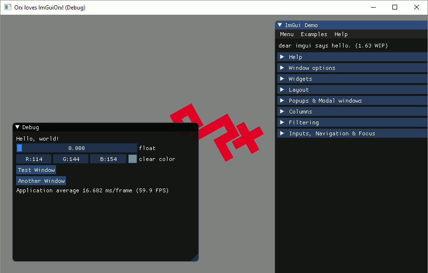Screen dimensions: 428x273
Task: Click the Debug window title bar
Action: [105, 127]
